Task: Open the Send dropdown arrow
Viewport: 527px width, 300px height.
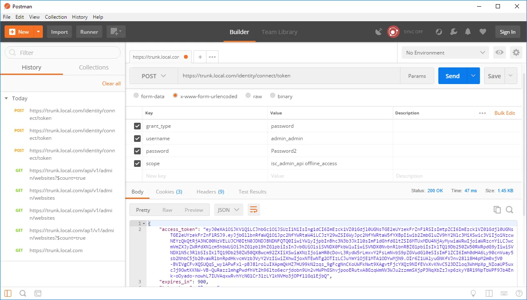Action: pyautogui.click(x=473, y=76)
